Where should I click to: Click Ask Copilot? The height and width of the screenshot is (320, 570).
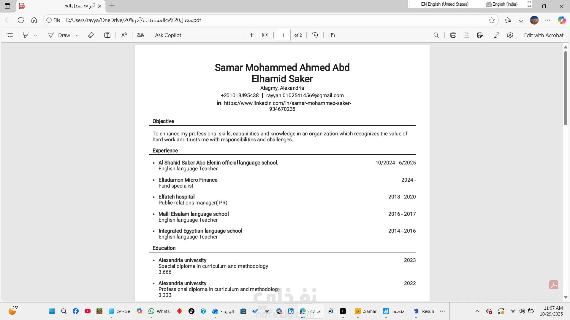pyautogui.click(x=168, y=35)
